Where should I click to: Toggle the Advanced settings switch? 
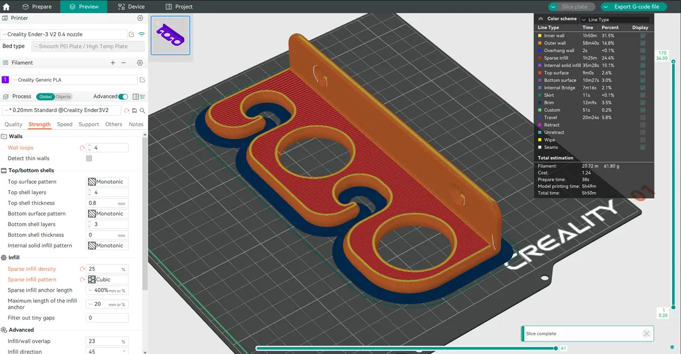123,97
